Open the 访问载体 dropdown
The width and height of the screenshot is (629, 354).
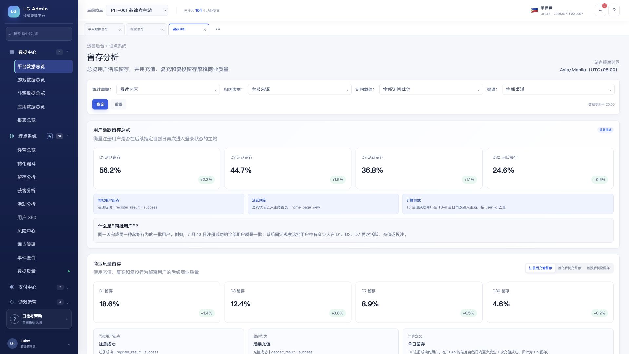(x=431, y=89)
